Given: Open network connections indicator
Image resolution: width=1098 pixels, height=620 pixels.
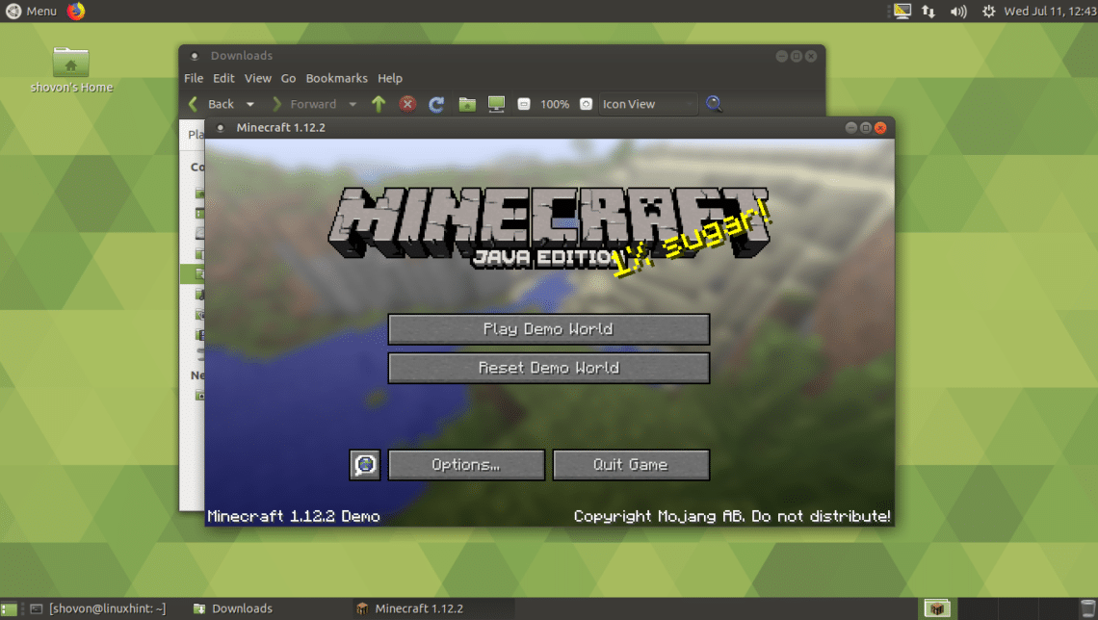Looking at the screenshot, I should click(x=928, y=12).
